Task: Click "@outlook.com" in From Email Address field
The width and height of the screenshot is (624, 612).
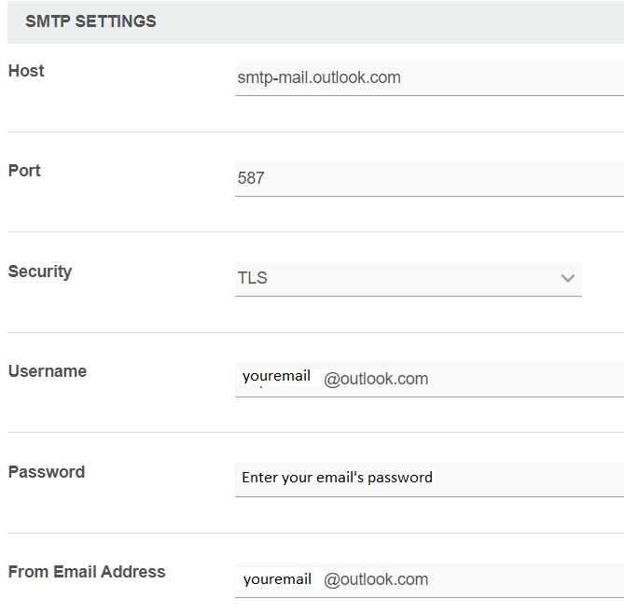Action: point(376,579)
